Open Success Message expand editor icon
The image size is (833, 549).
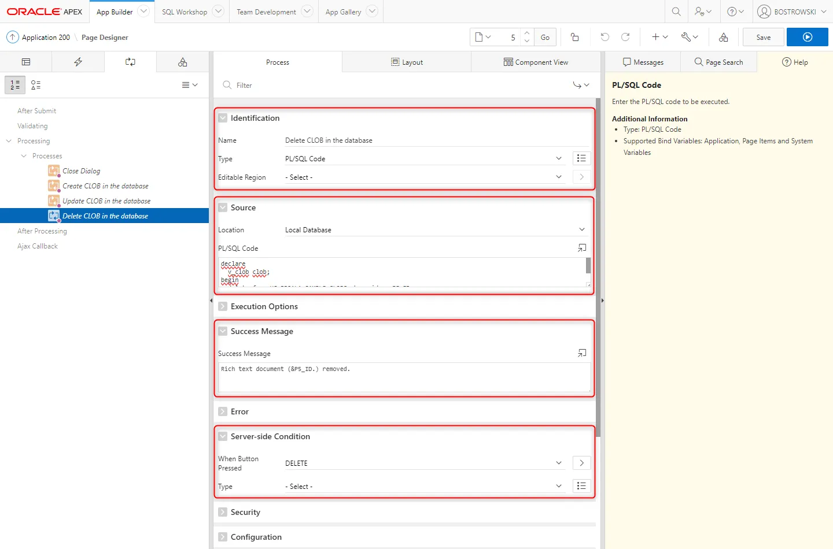(x=582, y=353)
